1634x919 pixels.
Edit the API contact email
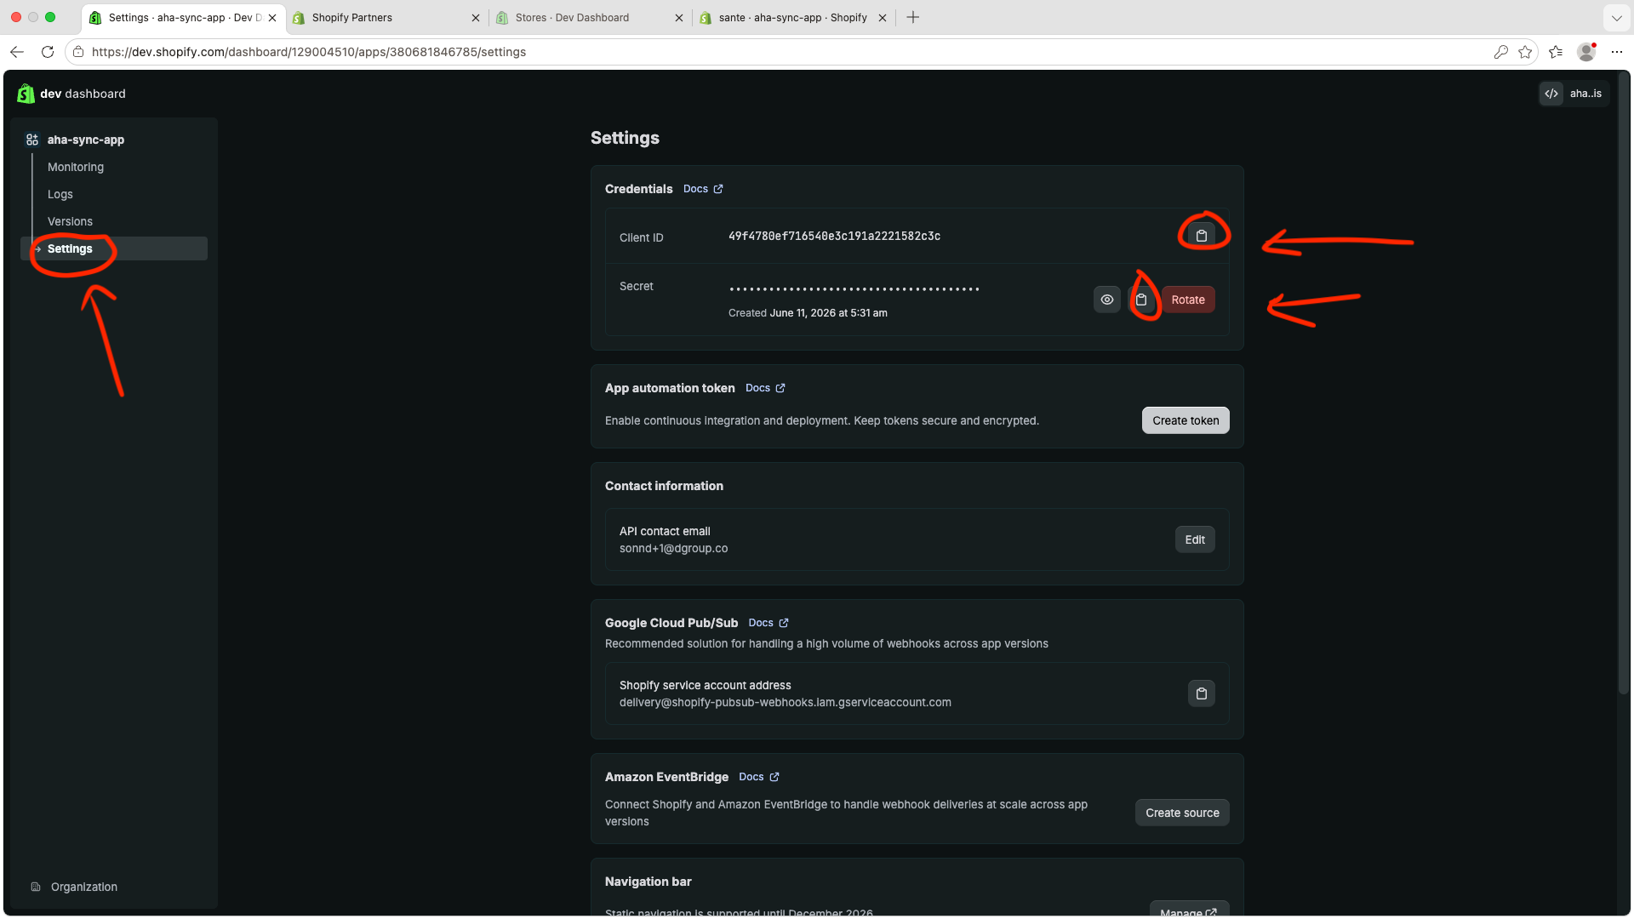1195,539
